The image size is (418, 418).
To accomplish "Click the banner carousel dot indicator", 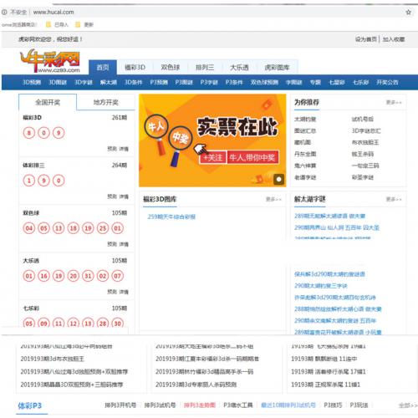I will coord(279,179).
